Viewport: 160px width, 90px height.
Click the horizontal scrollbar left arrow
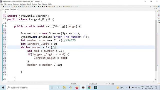tap(8, 82)
